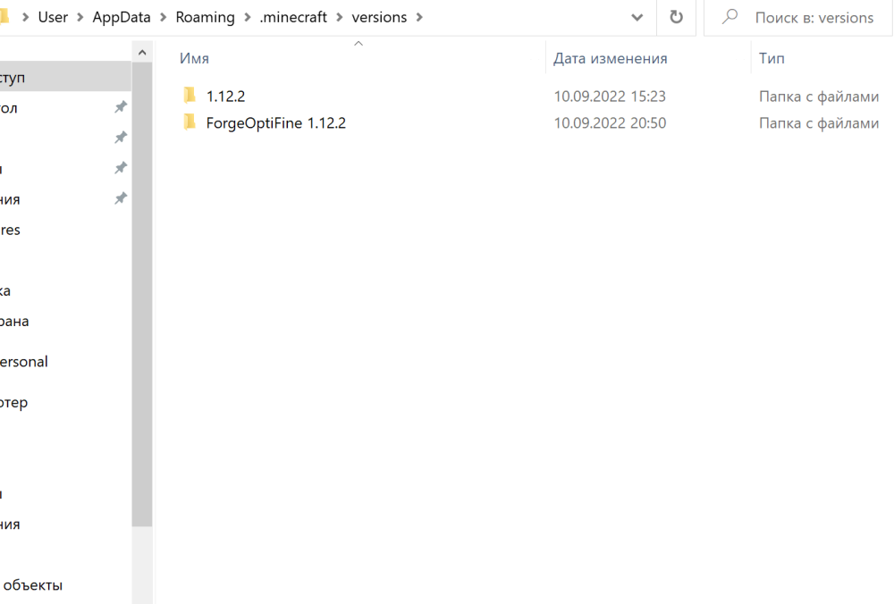Select 'res' sidebar item
Image resolution: width=894 pixels, height=604 pixels.
[10, 230]
